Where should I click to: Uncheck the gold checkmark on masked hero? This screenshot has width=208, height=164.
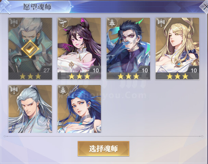(x=30, y=49)
